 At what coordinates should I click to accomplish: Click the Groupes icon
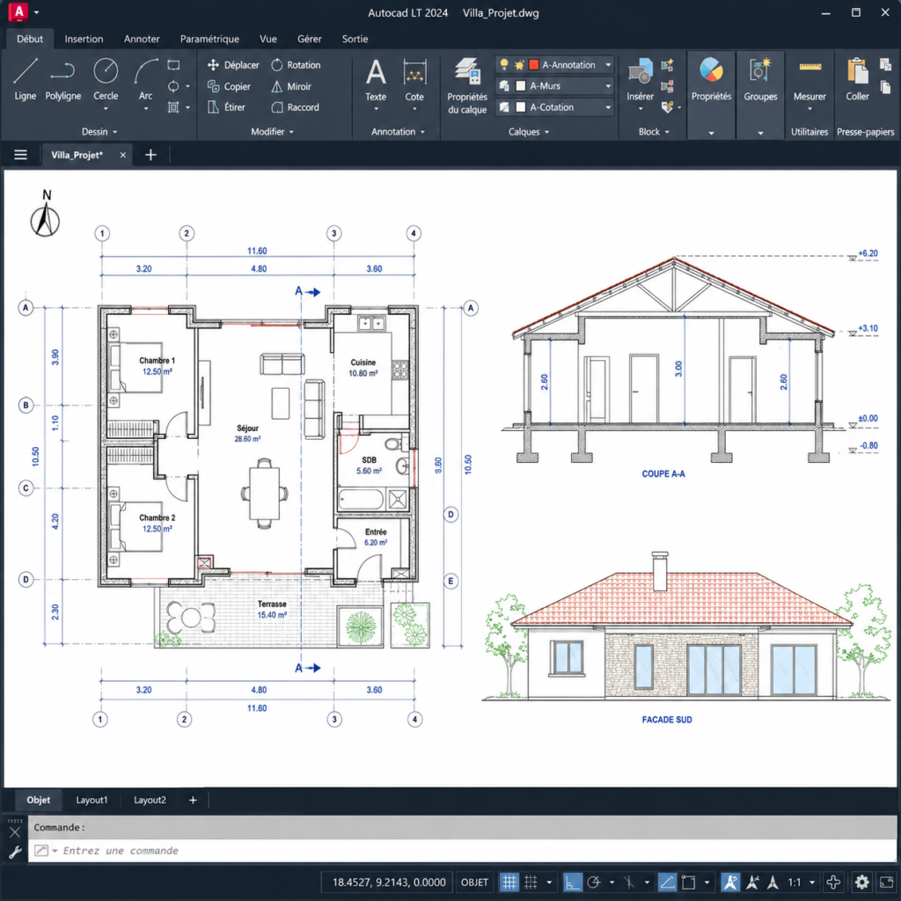click(x=760, y=79)
